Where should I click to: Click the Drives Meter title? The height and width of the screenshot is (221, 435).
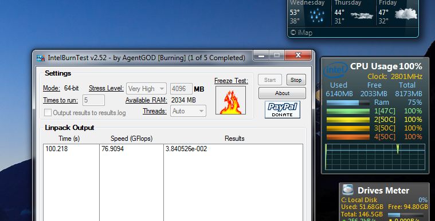(383, 191)
